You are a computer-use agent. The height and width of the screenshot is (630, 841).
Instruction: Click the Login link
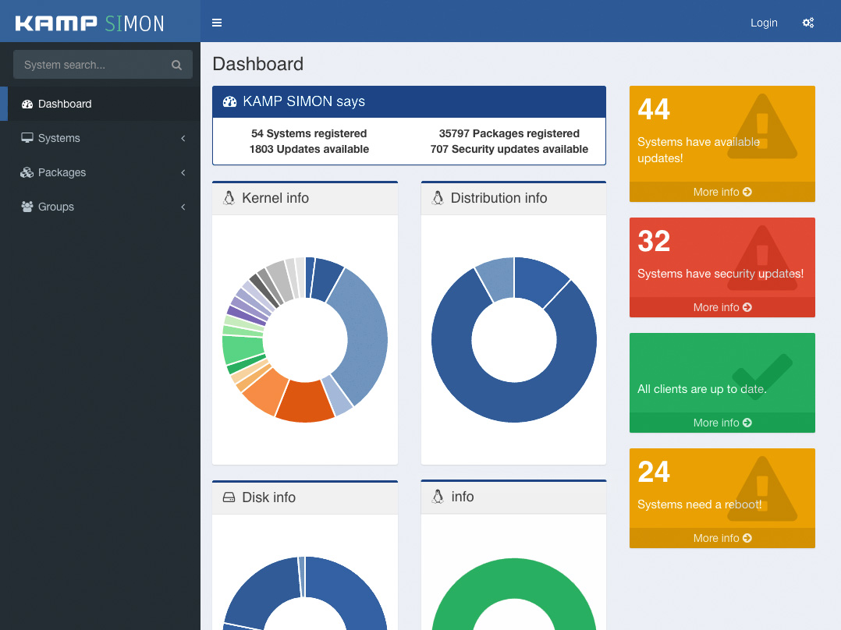764,23
